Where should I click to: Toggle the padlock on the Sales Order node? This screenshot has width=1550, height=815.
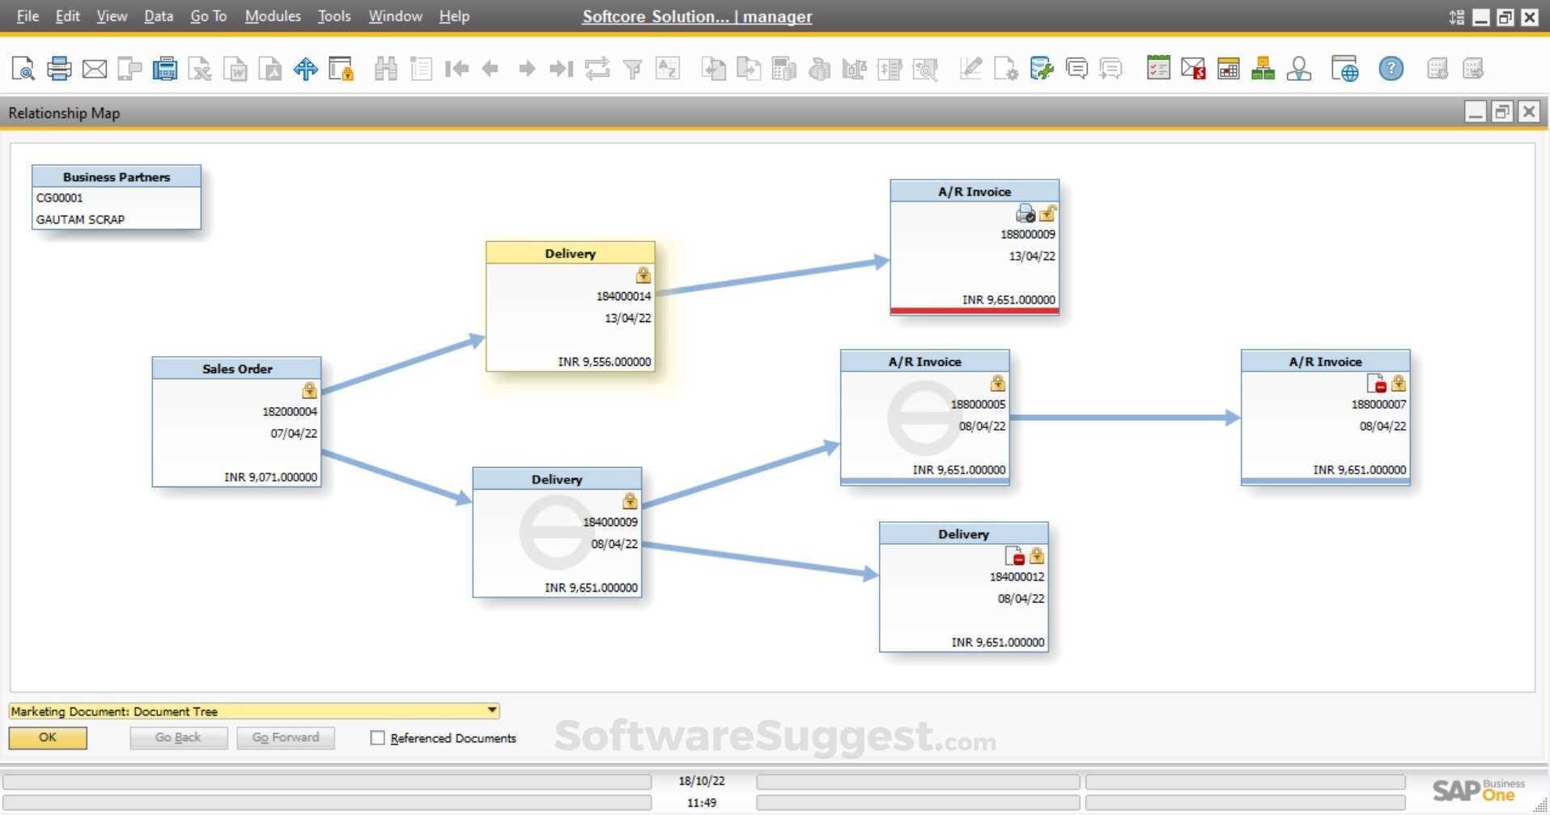point(309,390)
